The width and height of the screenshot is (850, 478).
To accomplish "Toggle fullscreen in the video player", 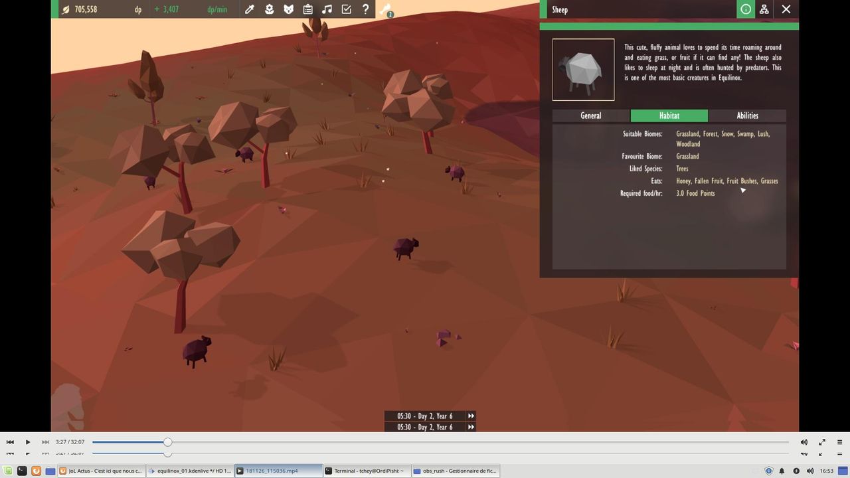I will pyautogui.click(x=822, y=442).
